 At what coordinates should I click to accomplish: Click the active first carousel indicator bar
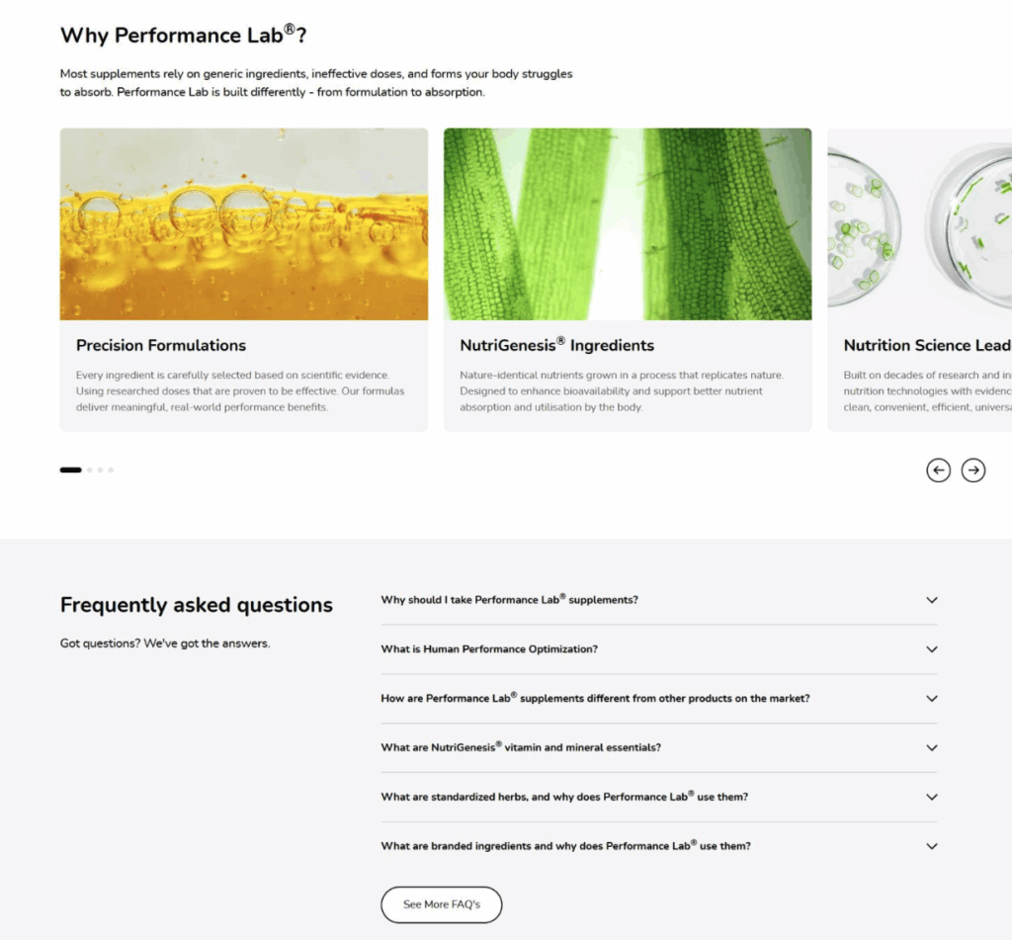71,470
